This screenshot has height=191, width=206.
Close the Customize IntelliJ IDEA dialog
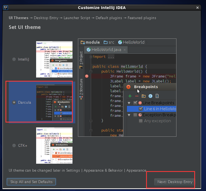click(x=197, y=8)
